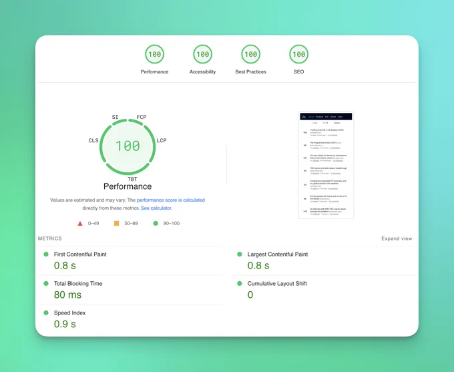Select the FCP arc label on gauge
The height and width of the screenshot is (372, 454).
pos(142,117)
